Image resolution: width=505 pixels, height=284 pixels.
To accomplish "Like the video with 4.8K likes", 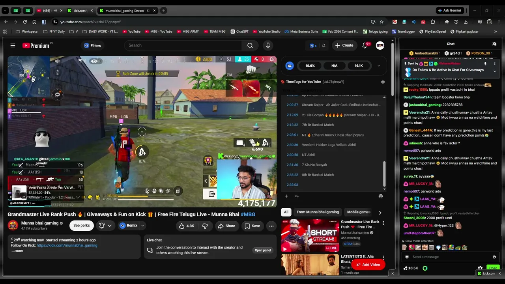I will [x=187, y=226].
